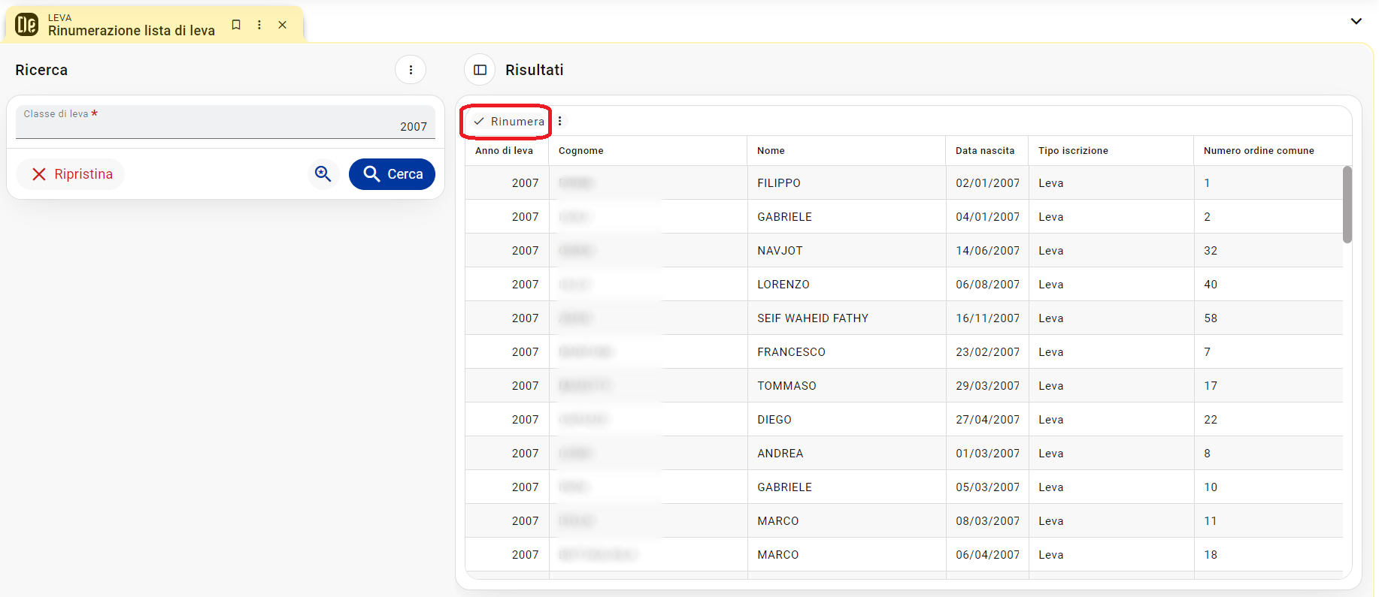
Task: Close the Rinumerazione lista di leva tab
Action: point(283,25)
